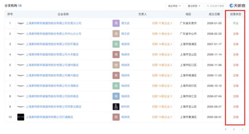Screen dimensions: 249x134
Task: Expand 任职 14家企业 in row 7
Action: [x=162, y=86]
